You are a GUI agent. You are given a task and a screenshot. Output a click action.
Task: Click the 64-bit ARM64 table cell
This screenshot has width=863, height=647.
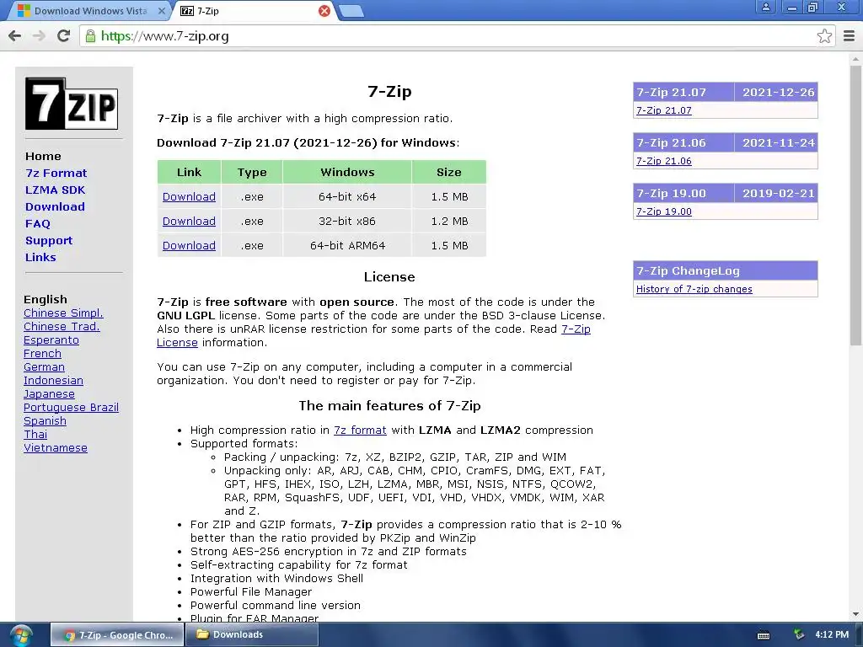tap(347, 245)
